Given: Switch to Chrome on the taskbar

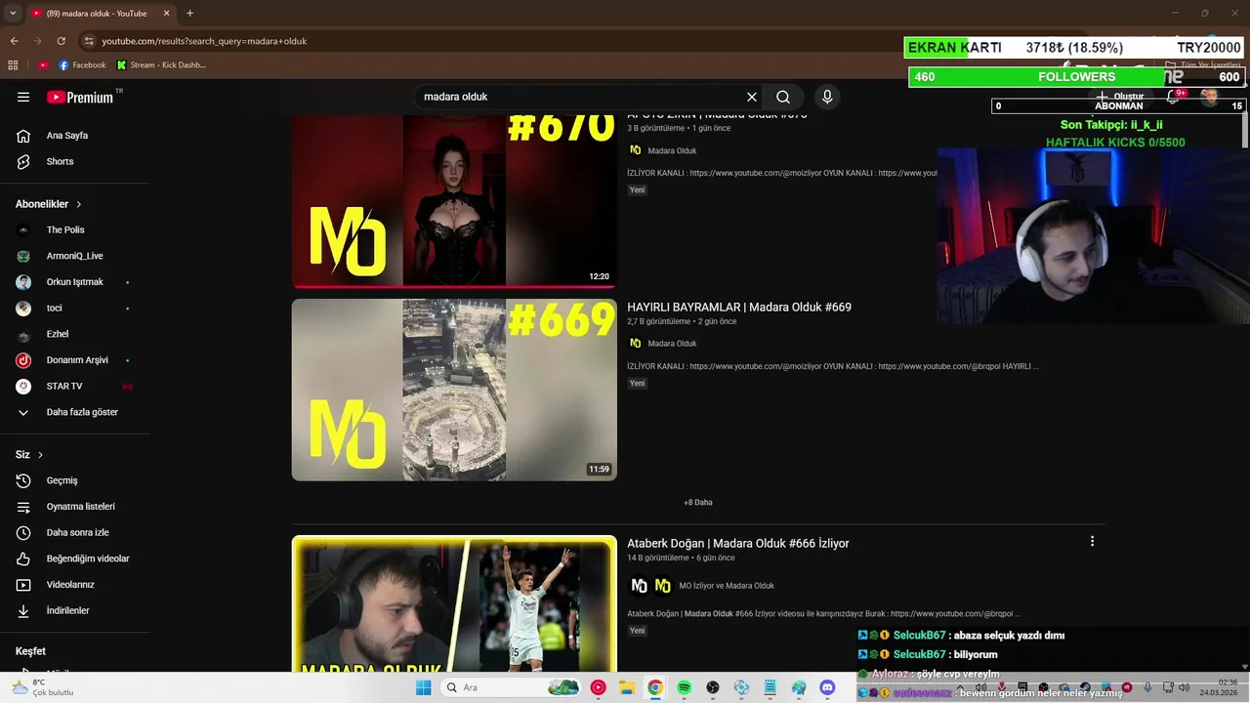Looking at the screenshot, I should click(655, 687).
